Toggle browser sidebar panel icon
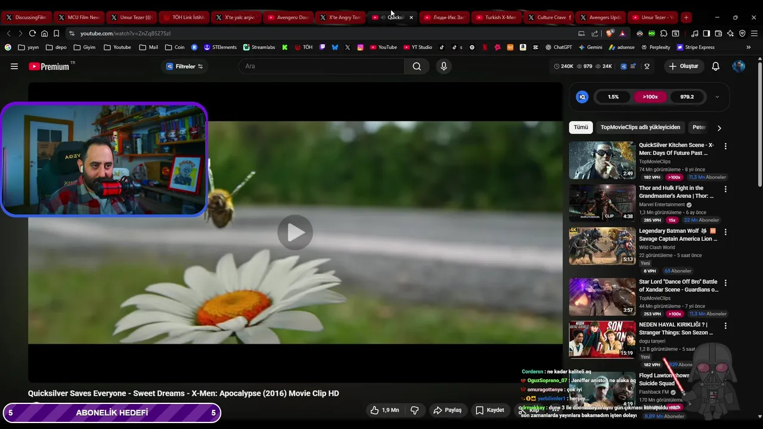This screenshot has width=763, height=429. tap(706, 33)
